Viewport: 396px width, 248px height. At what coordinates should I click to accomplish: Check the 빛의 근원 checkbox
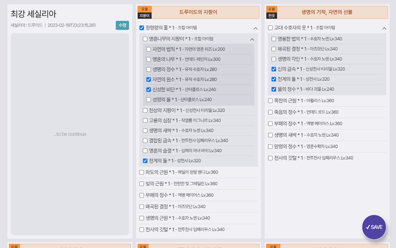141,184
